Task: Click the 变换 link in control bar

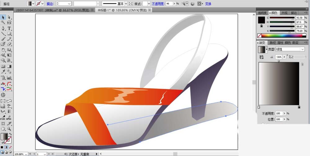Action: [208, 3]
